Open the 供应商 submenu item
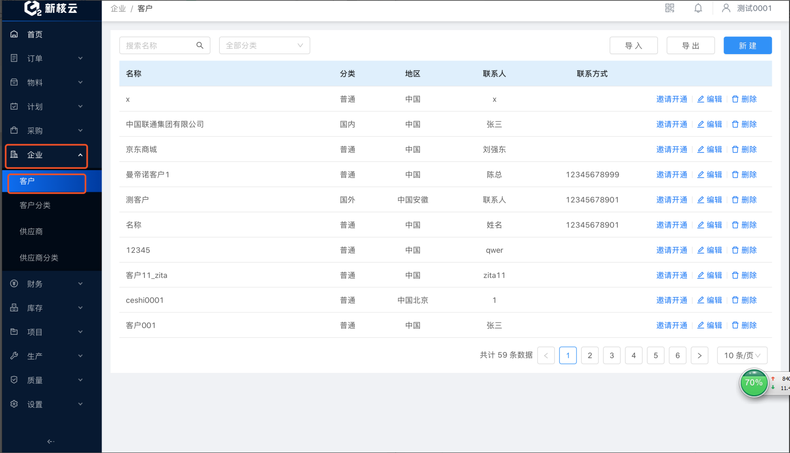Screen dimensions: 790x453 [x=31, y=231]
